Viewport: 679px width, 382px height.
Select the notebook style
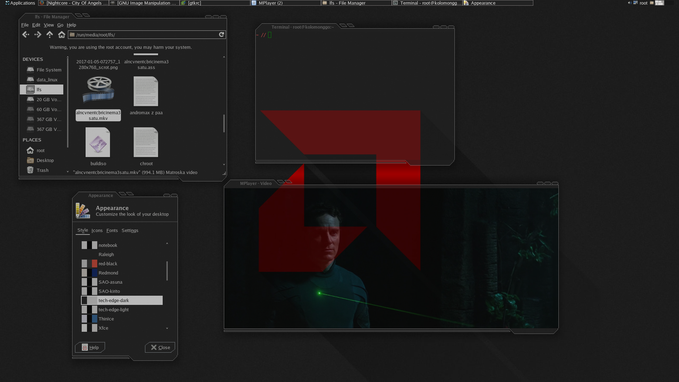(x=122, y=245)
